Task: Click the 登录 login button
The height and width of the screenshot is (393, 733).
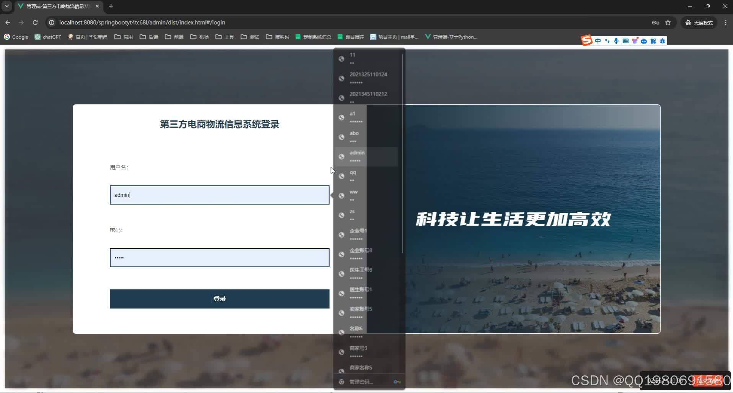Action: 220,299
